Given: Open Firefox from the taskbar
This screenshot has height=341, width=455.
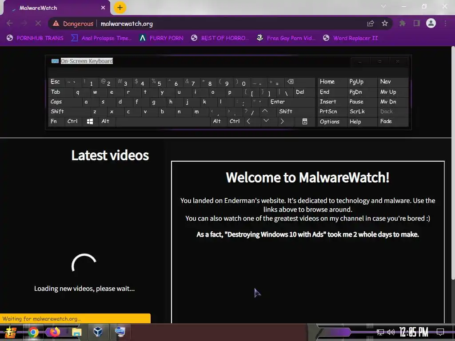Looking at the screenshot, I should (x=55, y=332).
